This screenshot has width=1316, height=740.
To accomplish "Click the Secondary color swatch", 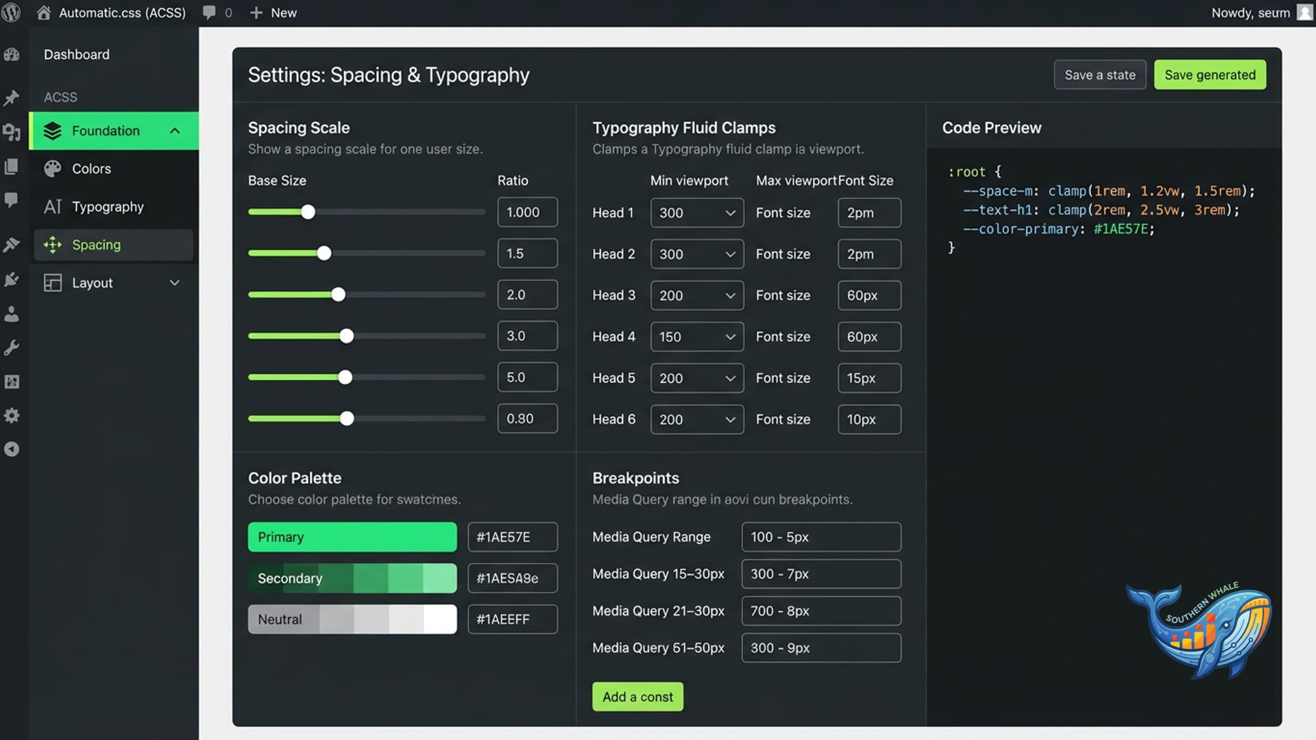I will click(352, 578).
